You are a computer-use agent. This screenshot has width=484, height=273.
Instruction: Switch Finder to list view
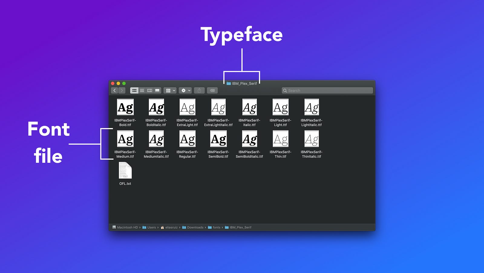coord(142,90)
